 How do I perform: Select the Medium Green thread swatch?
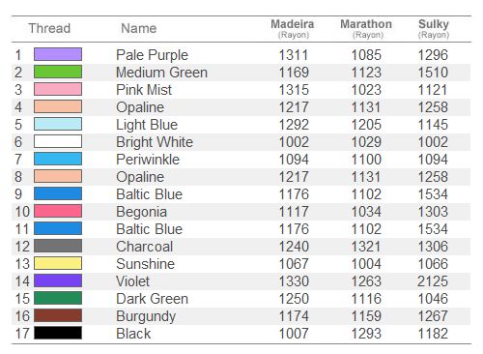[x=58, y=72]
